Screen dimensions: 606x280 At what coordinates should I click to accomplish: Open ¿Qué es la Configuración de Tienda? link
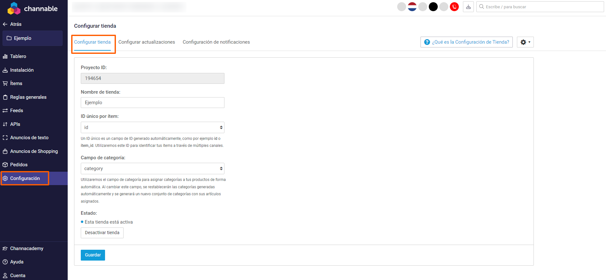[466, 42]
